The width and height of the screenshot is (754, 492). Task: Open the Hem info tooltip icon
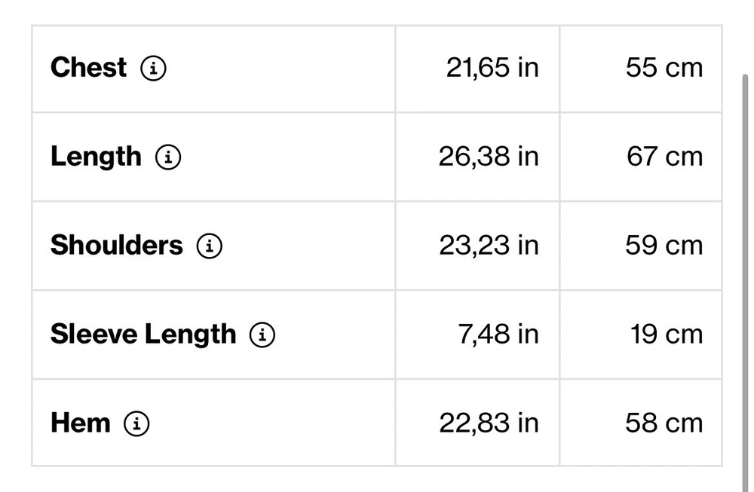[136, 424]
